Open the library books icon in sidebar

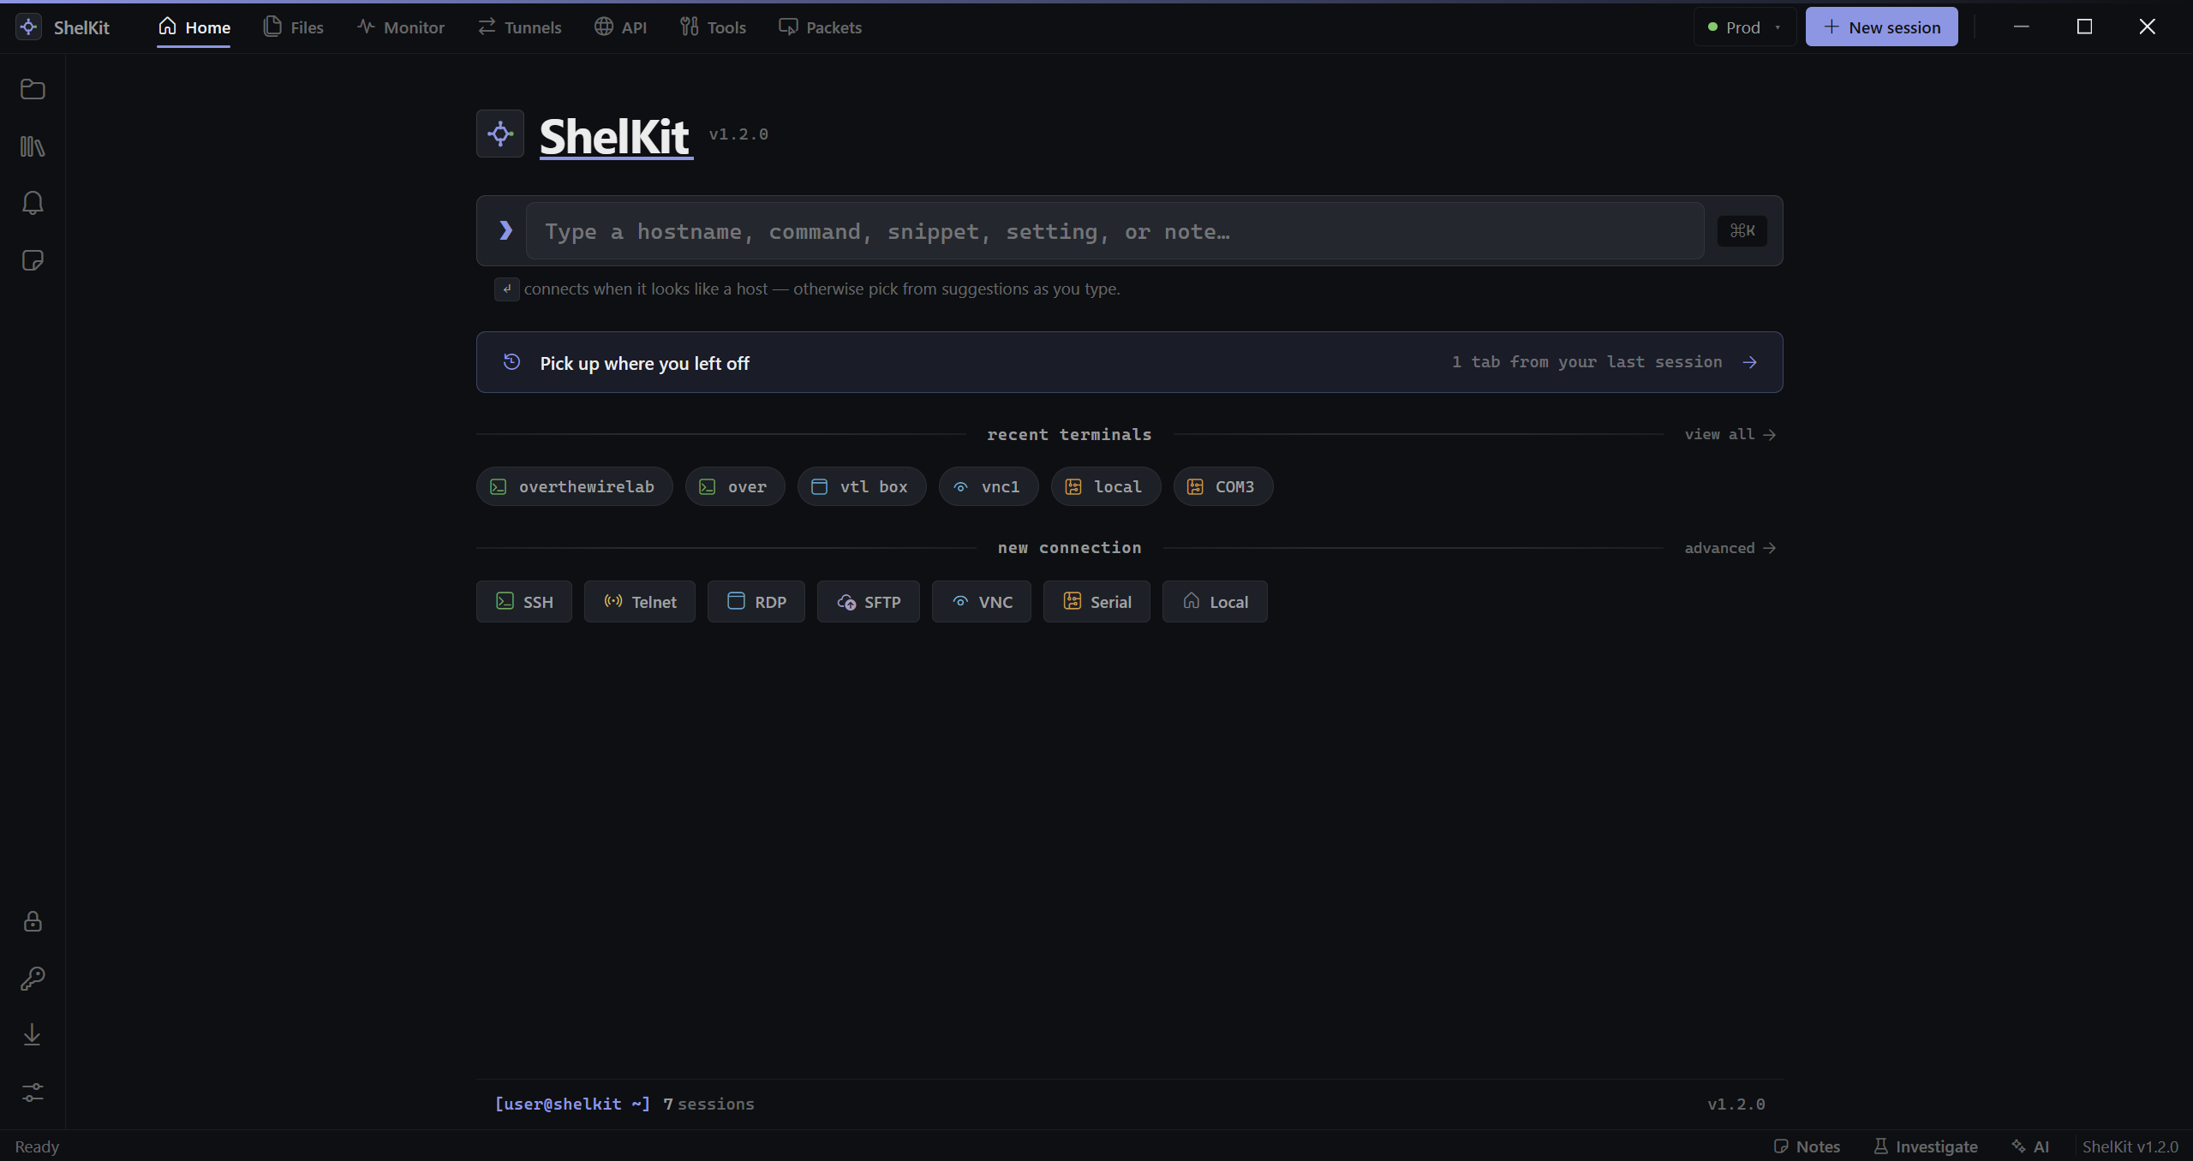[x=33, y=146]
